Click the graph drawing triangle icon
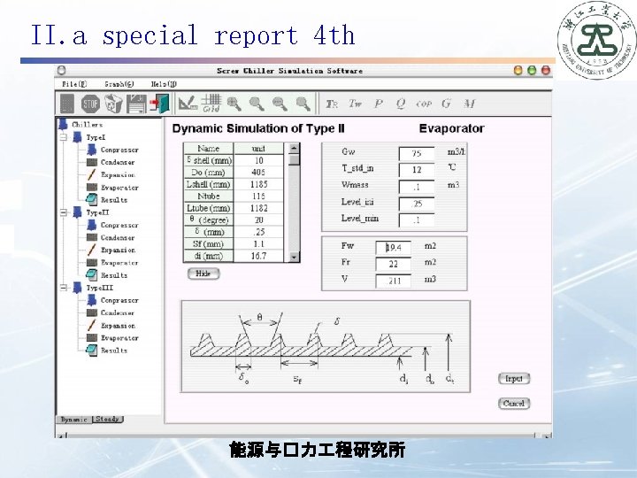 pos(188,104)
